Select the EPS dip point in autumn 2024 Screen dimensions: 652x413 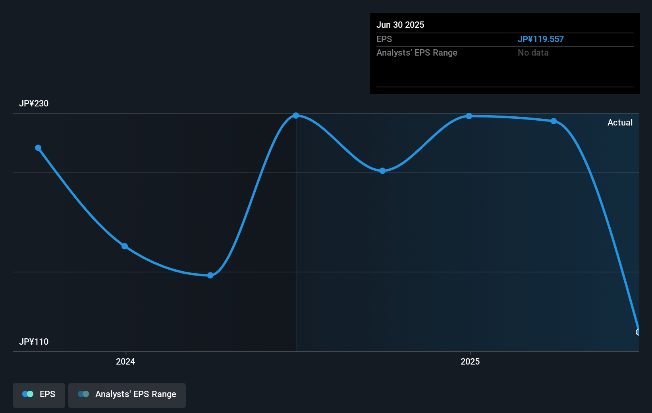click(x=382, y=171)
